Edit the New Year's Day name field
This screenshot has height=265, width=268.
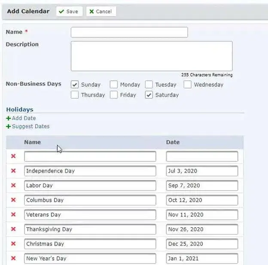tap(90, 258)
